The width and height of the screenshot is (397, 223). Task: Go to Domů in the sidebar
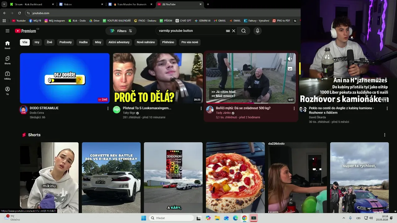7,45
